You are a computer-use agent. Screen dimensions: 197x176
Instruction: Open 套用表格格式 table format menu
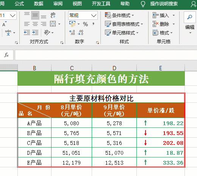pyautogui.click(x=124, y=24)
